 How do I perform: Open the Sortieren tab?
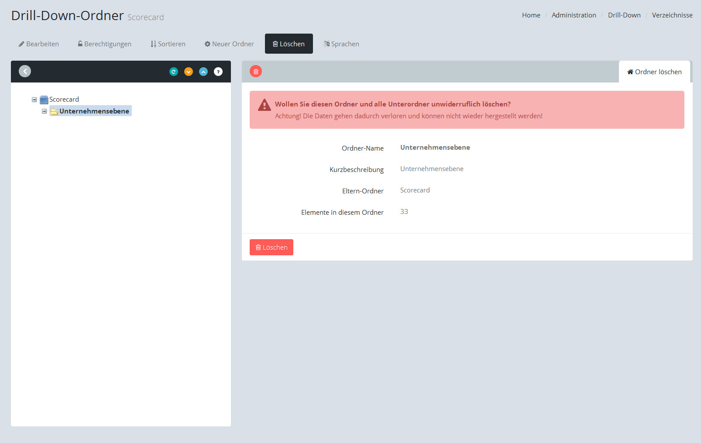pos(168,44)
